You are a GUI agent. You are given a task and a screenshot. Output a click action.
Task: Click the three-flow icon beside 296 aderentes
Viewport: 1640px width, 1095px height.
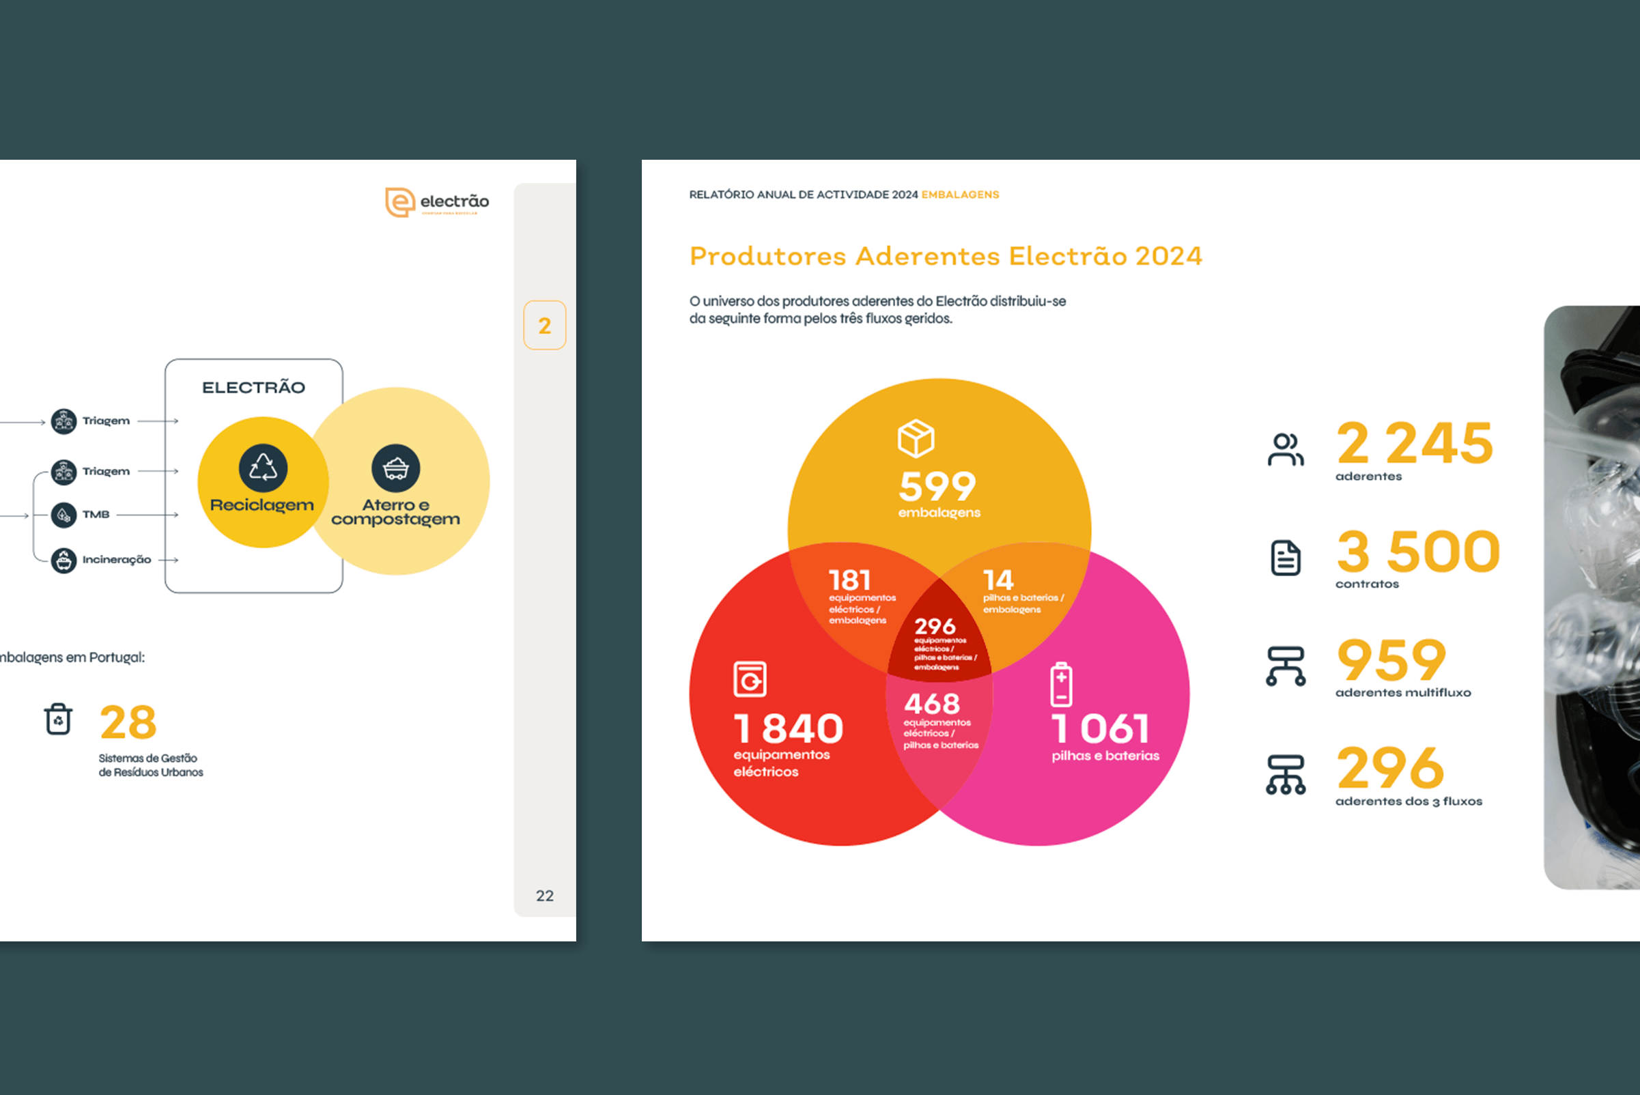click(x=1285, y=775)
